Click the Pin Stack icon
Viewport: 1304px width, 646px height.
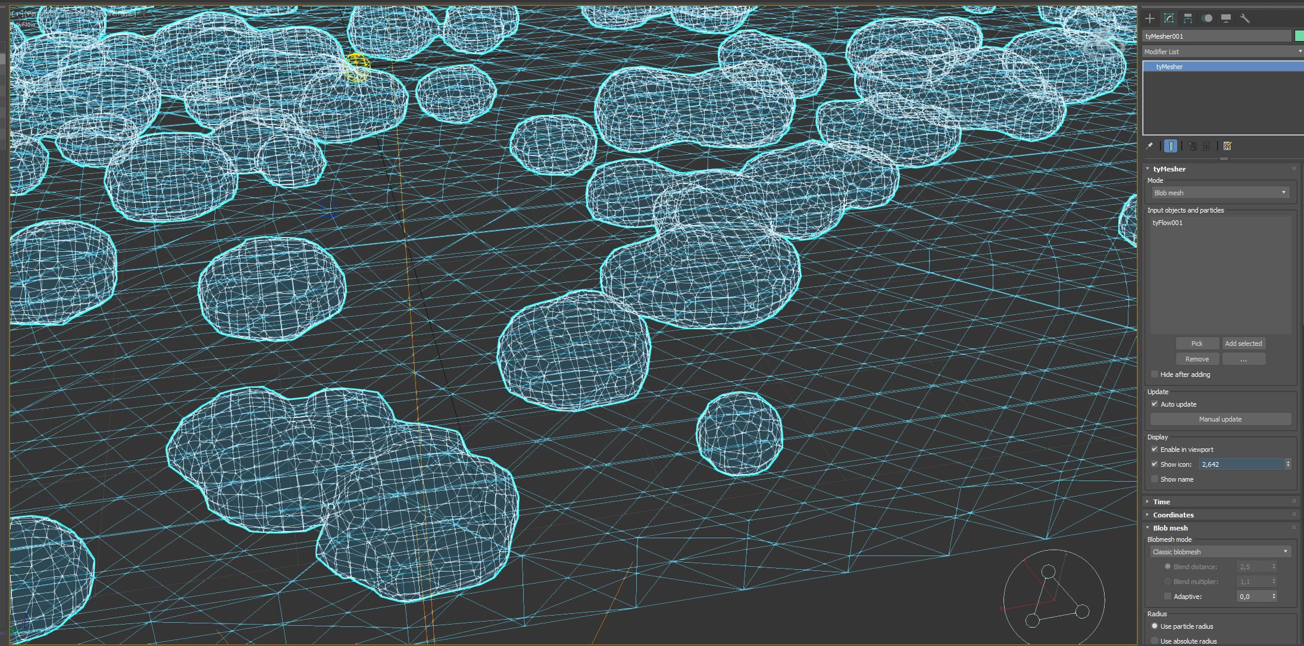1150,146
